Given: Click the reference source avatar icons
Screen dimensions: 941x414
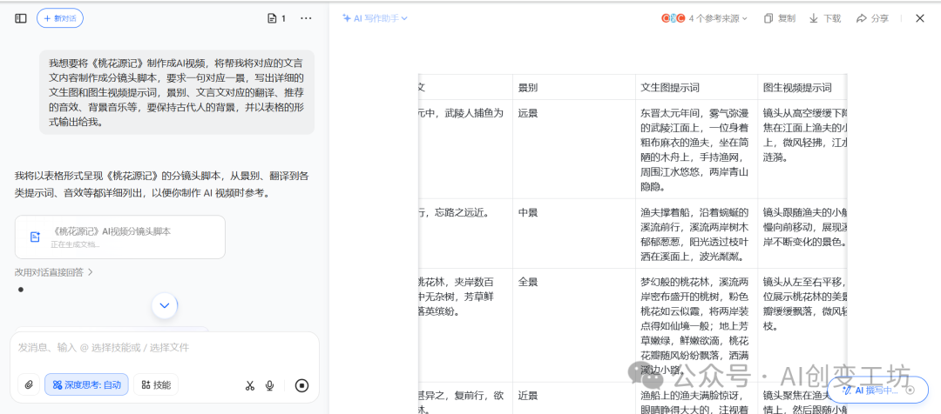Looking at the screenshot, I should [673, 18].
